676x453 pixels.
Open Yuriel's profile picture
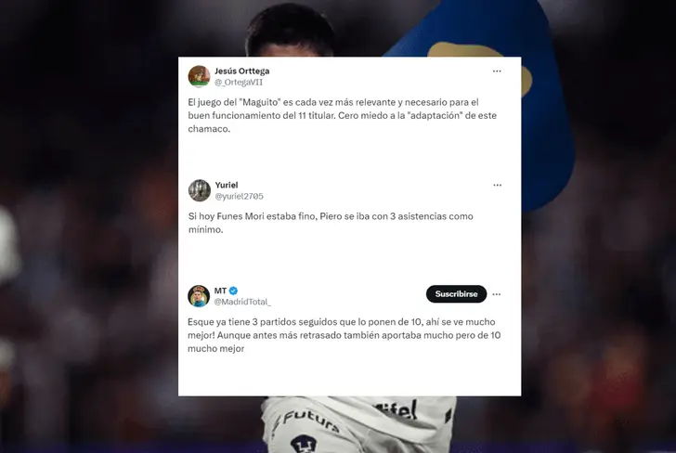[199, 190]
